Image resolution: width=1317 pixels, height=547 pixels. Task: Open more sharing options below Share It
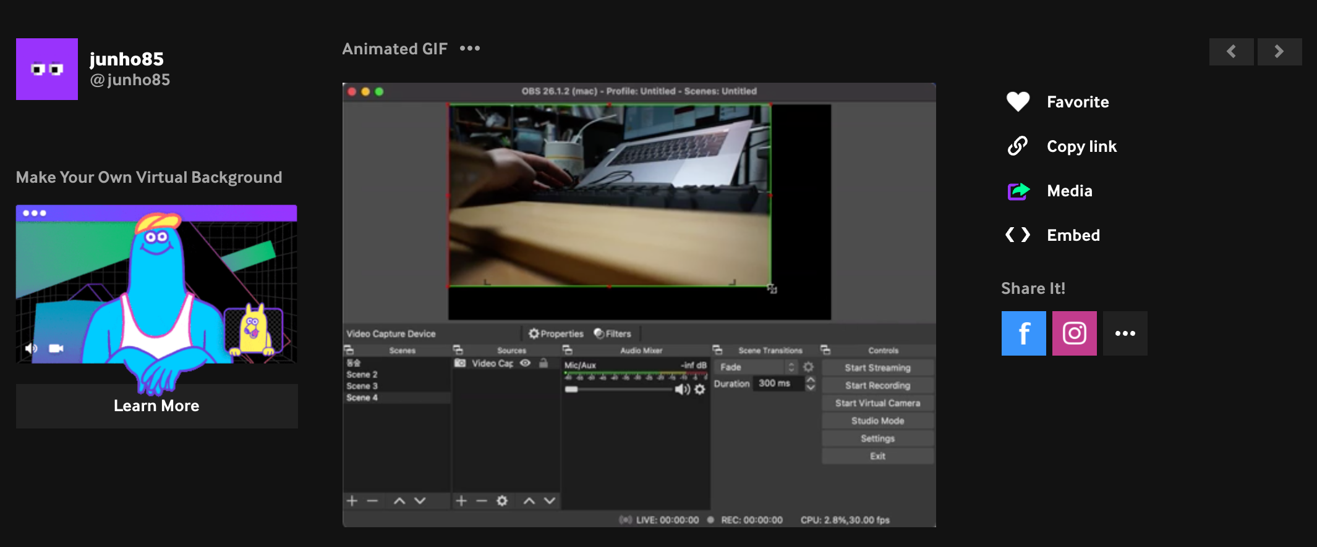click(x=1125, y=333)
